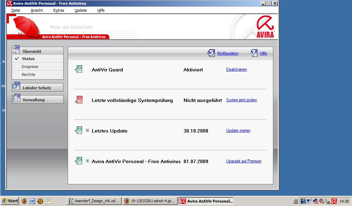Screen dimensions: 352x206
Task: Open the Extras menu
Action: tap(59, 10)
